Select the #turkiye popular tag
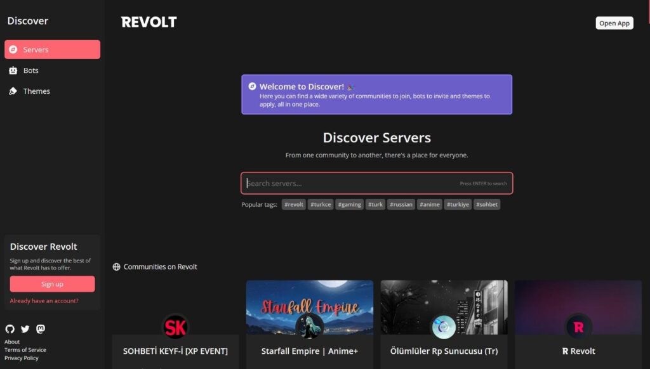This screenshot has width=650, height=369. [x=458, y=204]
